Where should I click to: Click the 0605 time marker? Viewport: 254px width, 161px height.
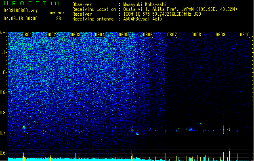tap(124, 35)
